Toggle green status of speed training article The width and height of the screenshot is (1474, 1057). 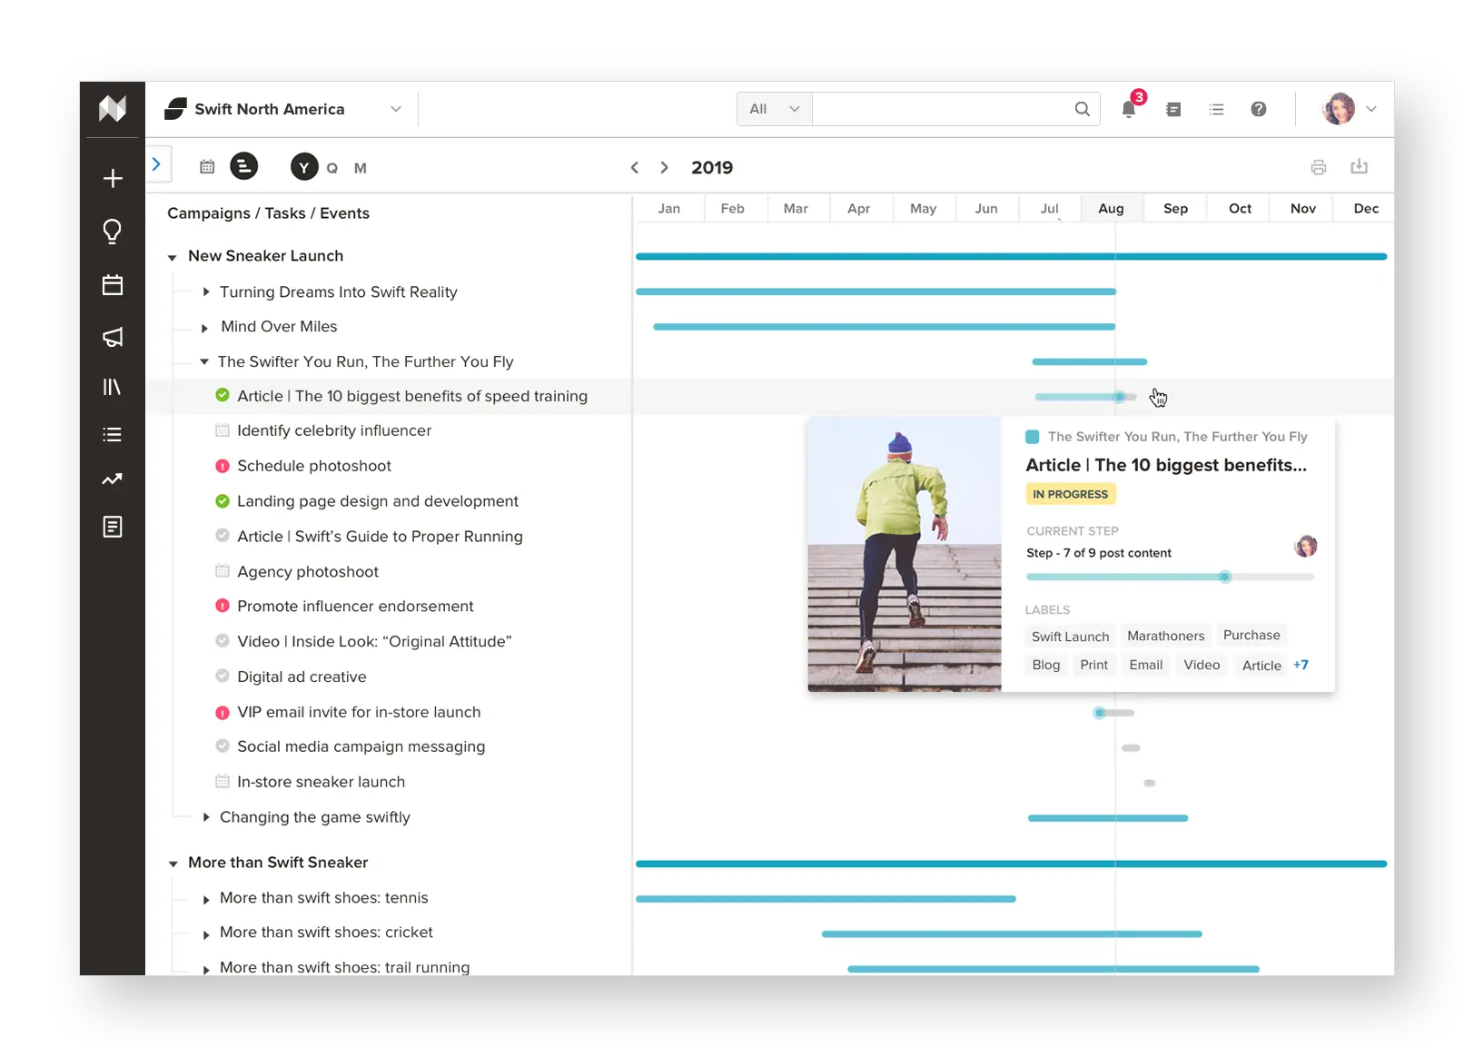[223, 395]
